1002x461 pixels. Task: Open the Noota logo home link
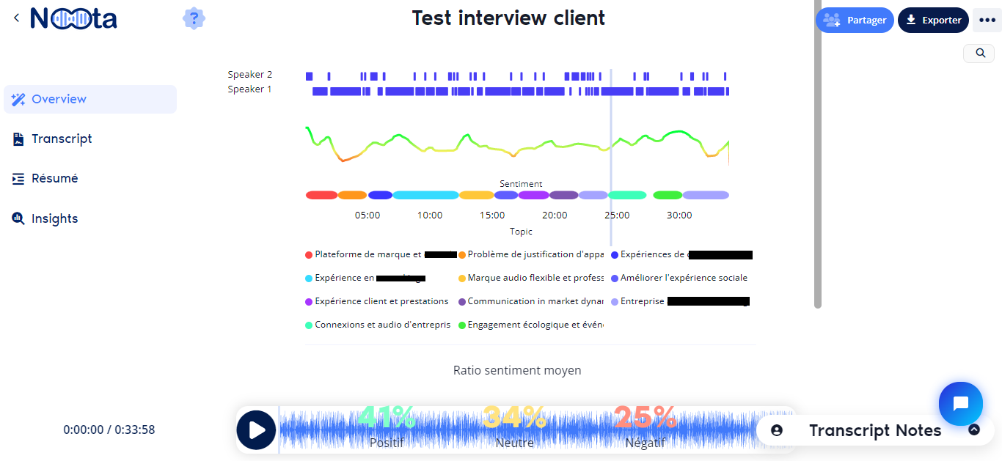73,18
